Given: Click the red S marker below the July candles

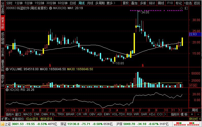Looking at the screenshot, I should pyautogui.click(x=50, y=65).
